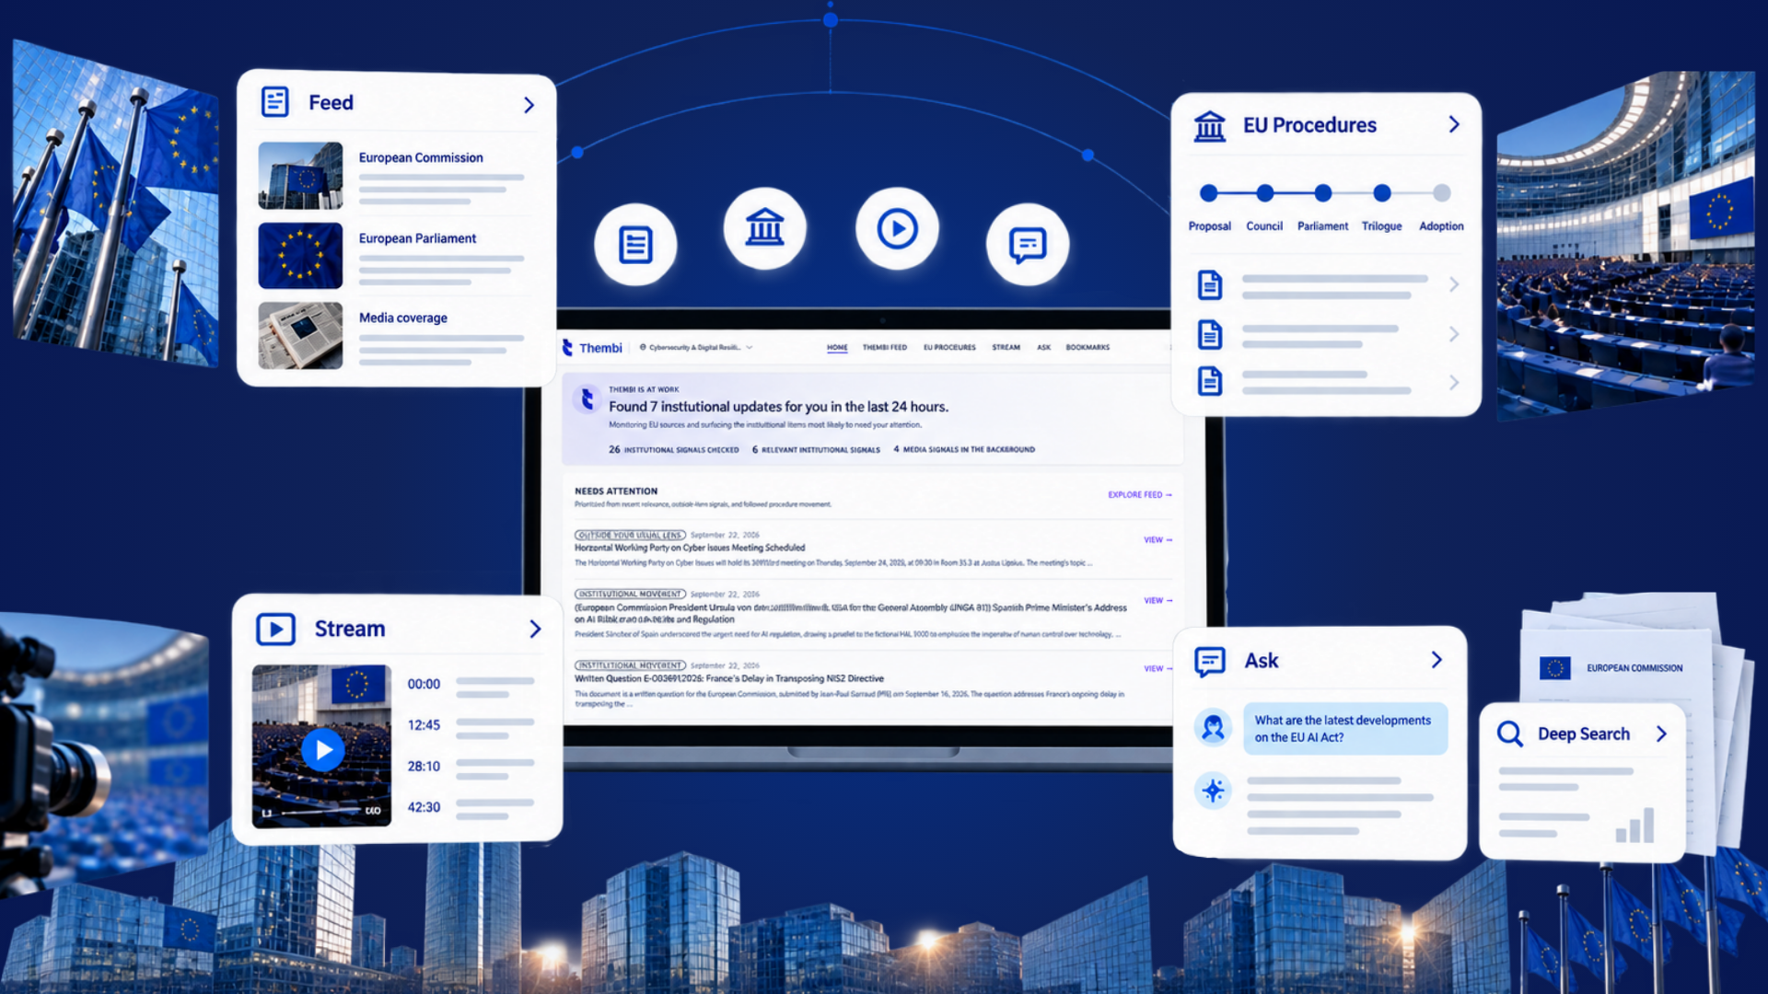Expand the Ask card chevron

pos(1436,660)
